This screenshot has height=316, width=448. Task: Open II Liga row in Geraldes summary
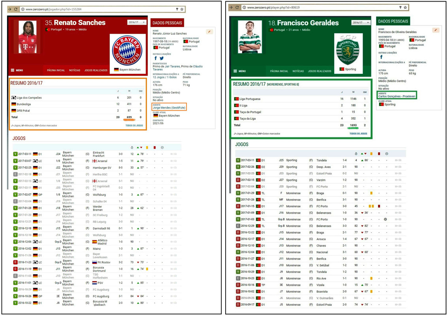pos(301,105)
